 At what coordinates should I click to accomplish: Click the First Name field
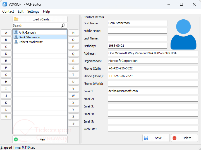tap(138, 23)
